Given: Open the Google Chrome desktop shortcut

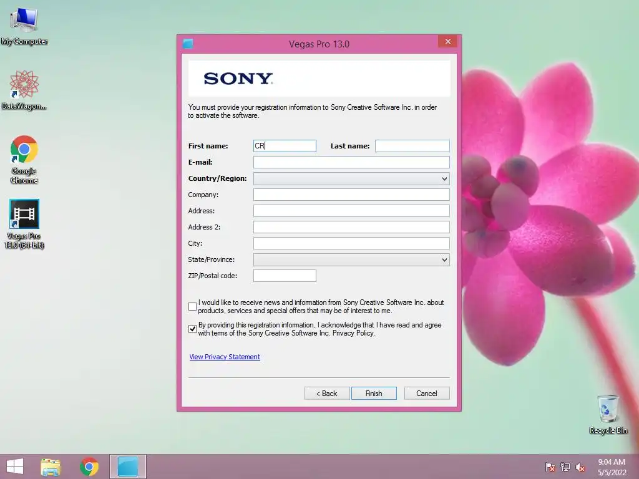Looking at the screenshot, I should (24, 159).
